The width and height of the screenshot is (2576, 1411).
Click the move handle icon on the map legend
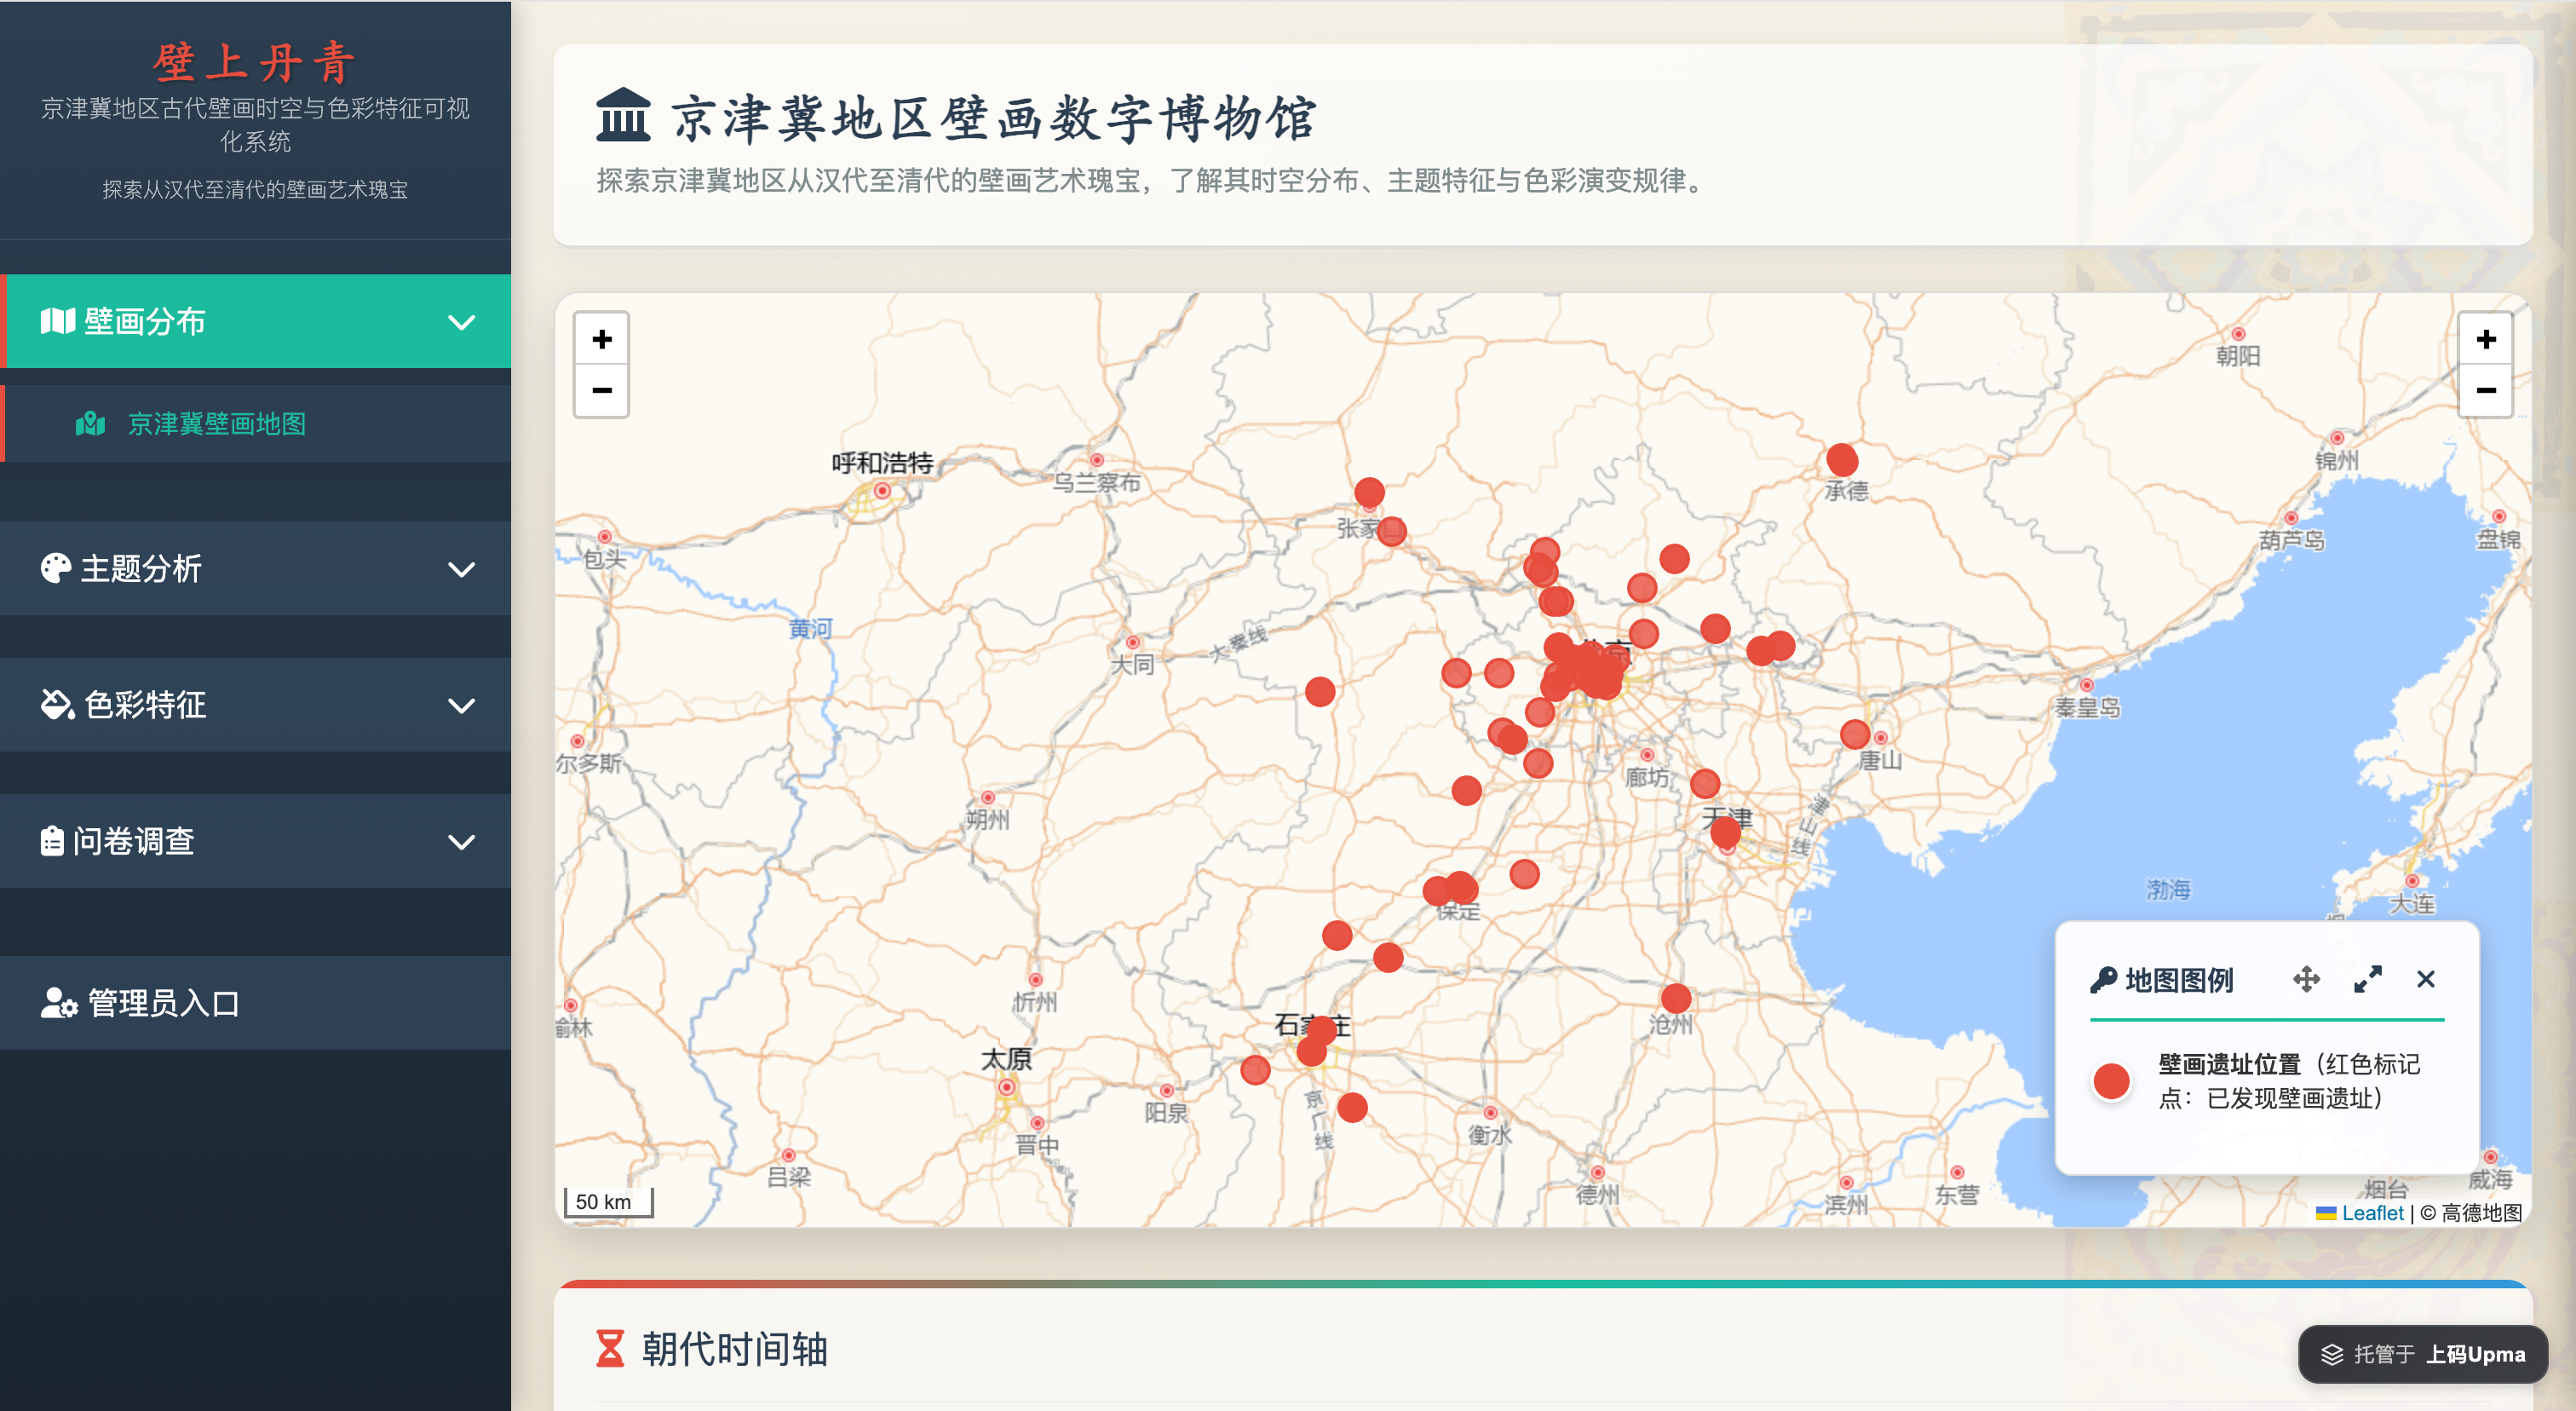click(2307, 980)
